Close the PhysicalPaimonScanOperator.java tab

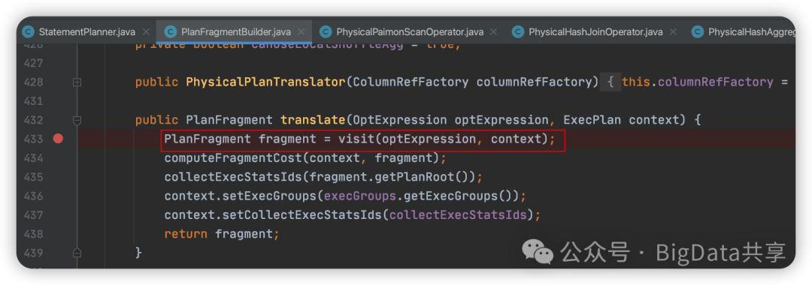[494, 32]
